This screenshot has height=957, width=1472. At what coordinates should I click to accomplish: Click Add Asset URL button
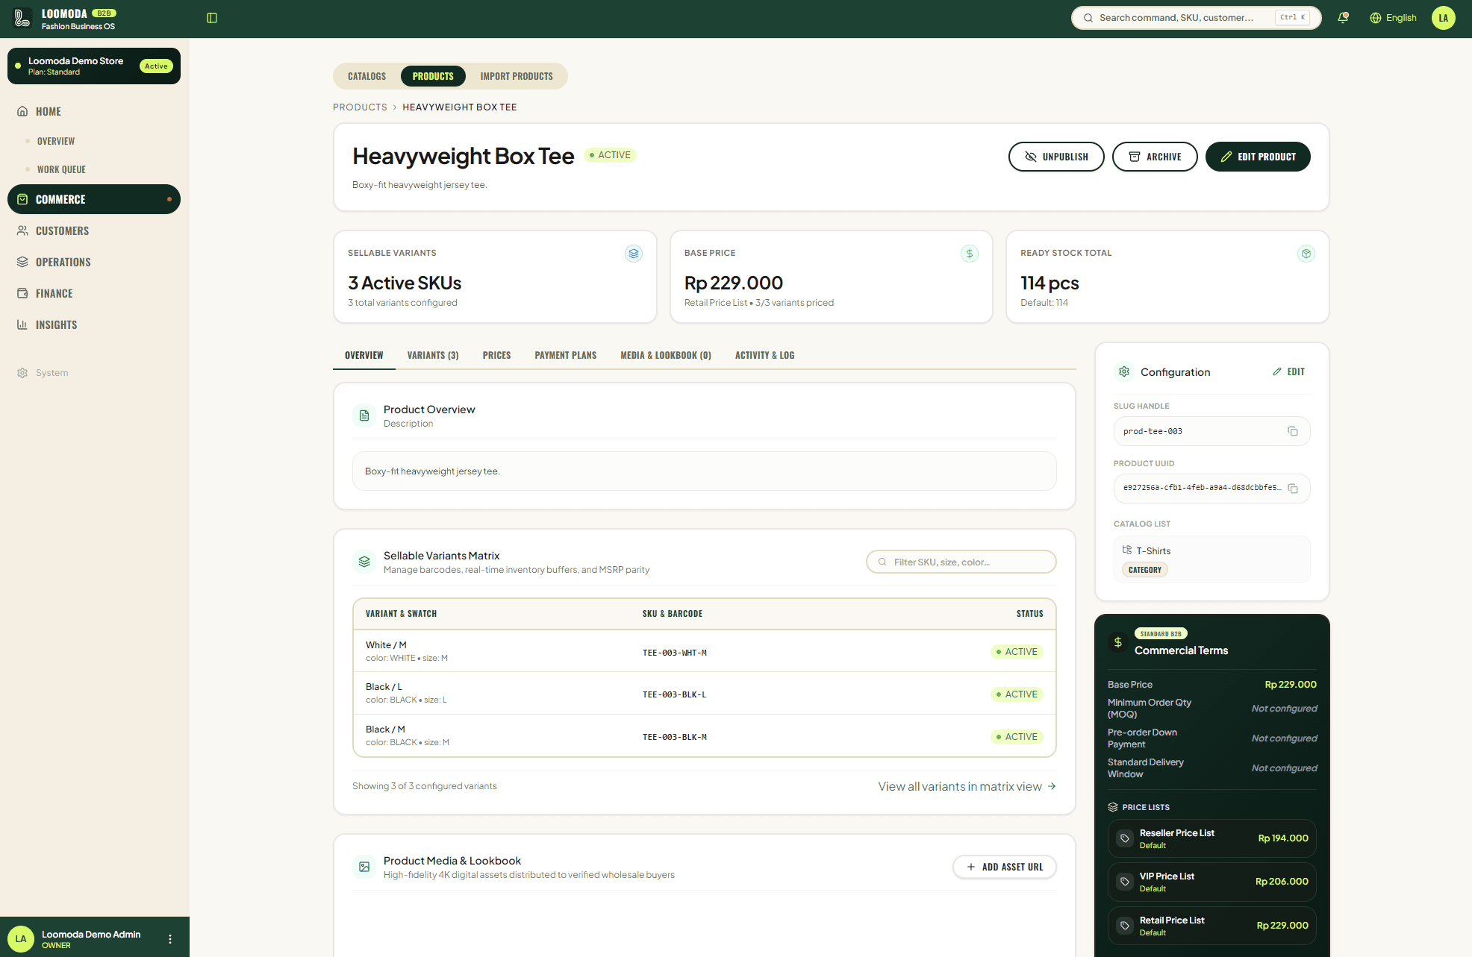(1005, 867)
